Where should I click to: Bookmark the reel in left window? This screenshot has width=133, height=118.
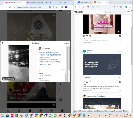click(x=60, y=89)
